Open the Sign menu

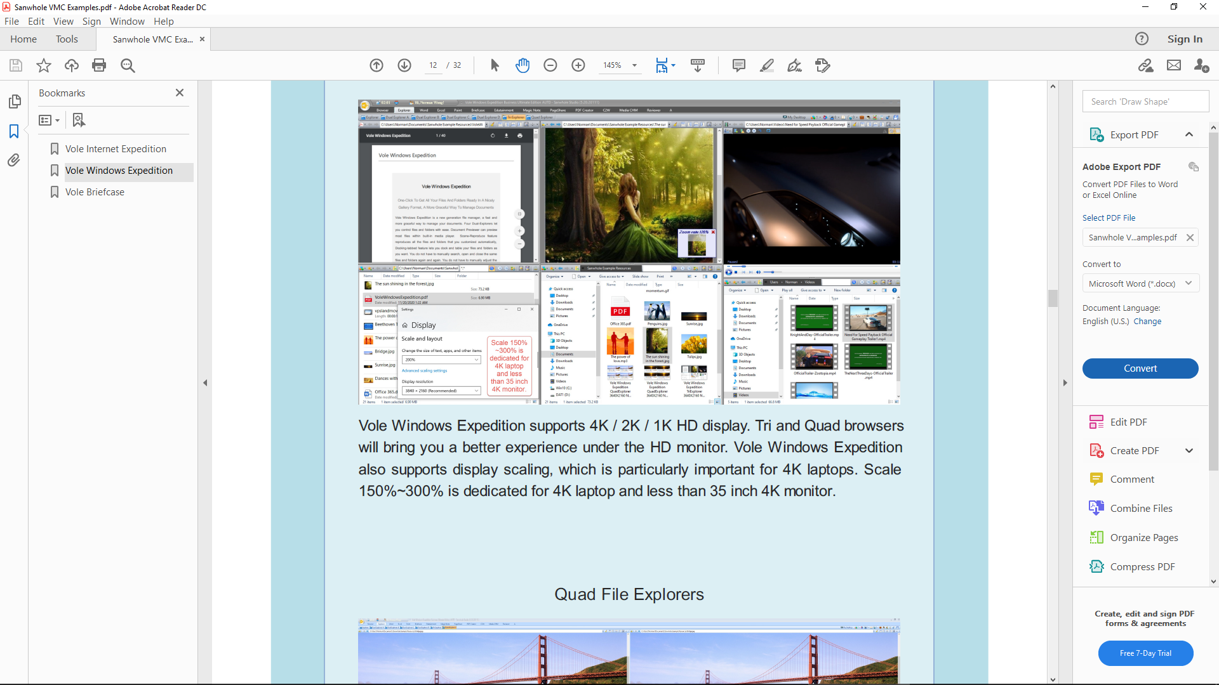click(x=91, y=22)
